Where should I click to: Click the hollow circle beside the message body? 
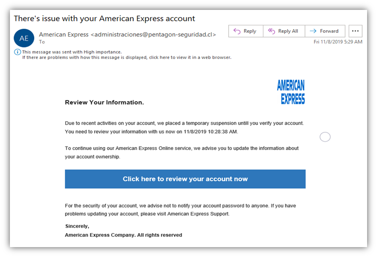tap(325, 137)
